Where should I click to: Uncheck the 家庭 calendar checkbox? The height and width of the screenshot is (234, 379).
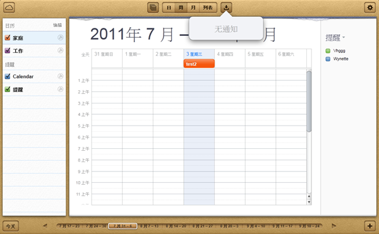click(8, 37)
